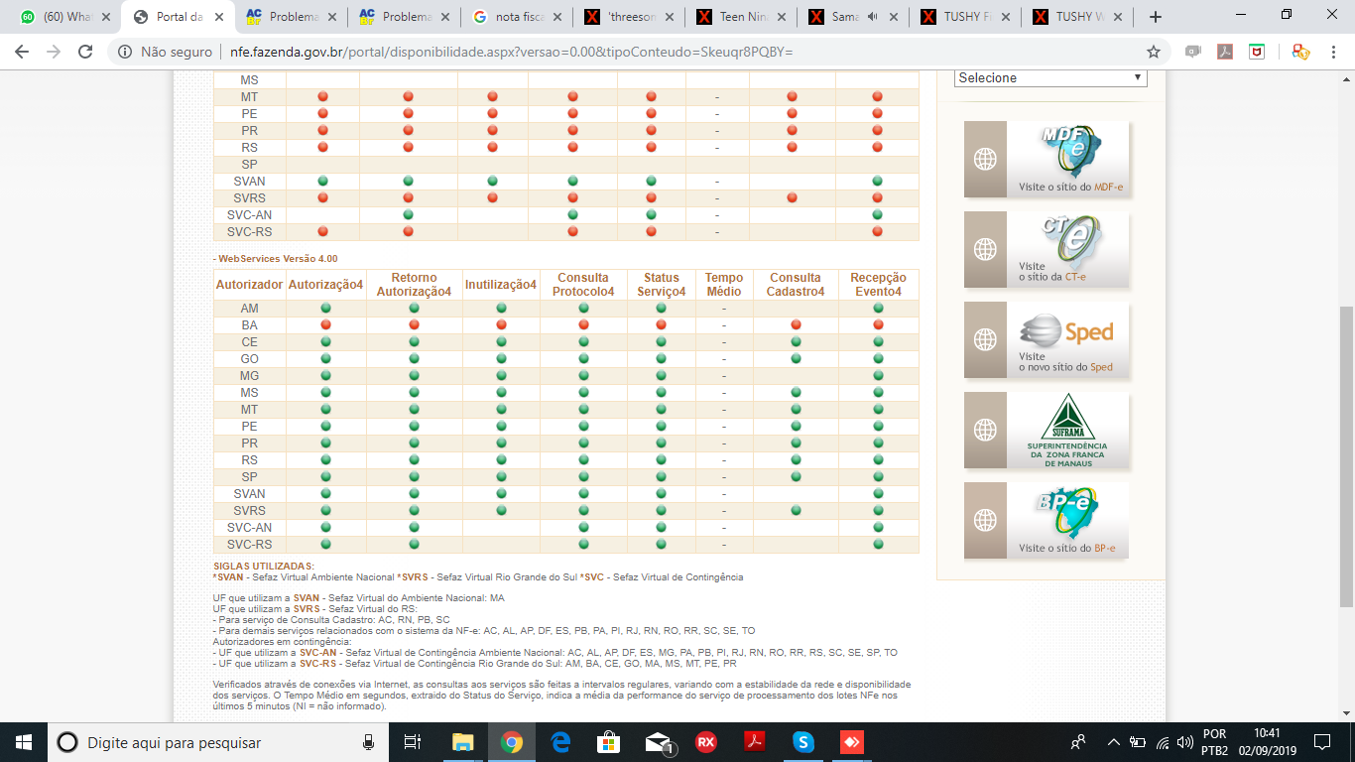Go back to previous page
Screen dimensions: 1355x762
[22, 52]
